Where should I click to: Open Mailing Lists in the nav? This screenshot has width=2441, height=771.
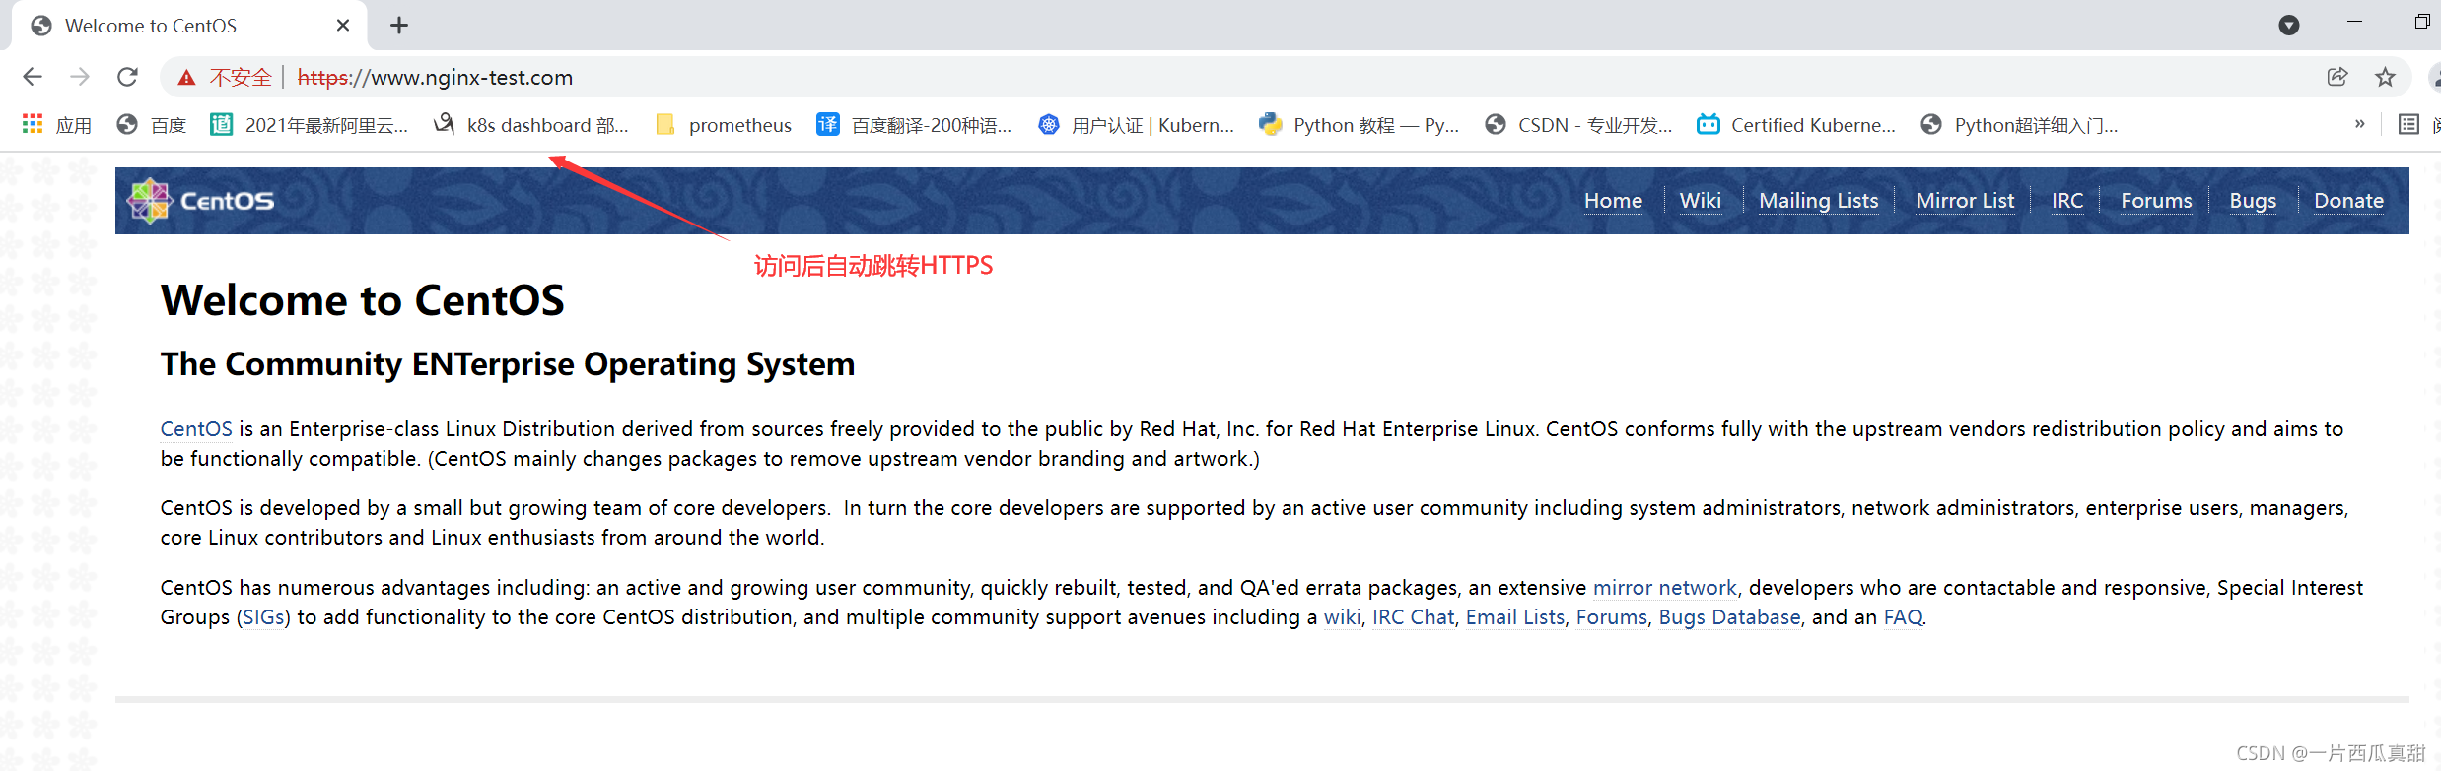(x=1819, y=201)
